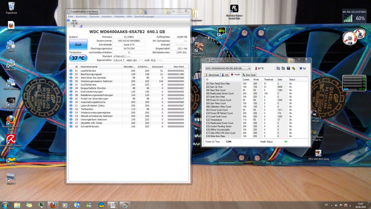Open Datei menu in CrystalDiskInfo

70,17
